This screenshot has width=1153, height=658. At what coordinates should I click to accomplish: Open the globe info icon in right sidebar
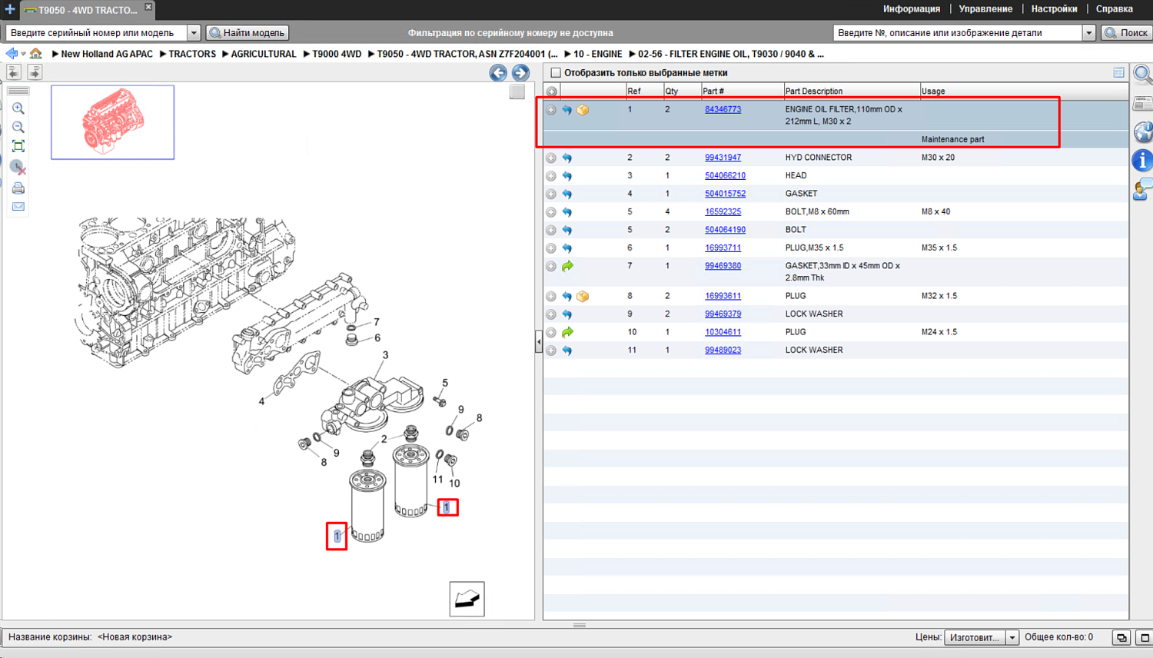(x=1143, y=132)
